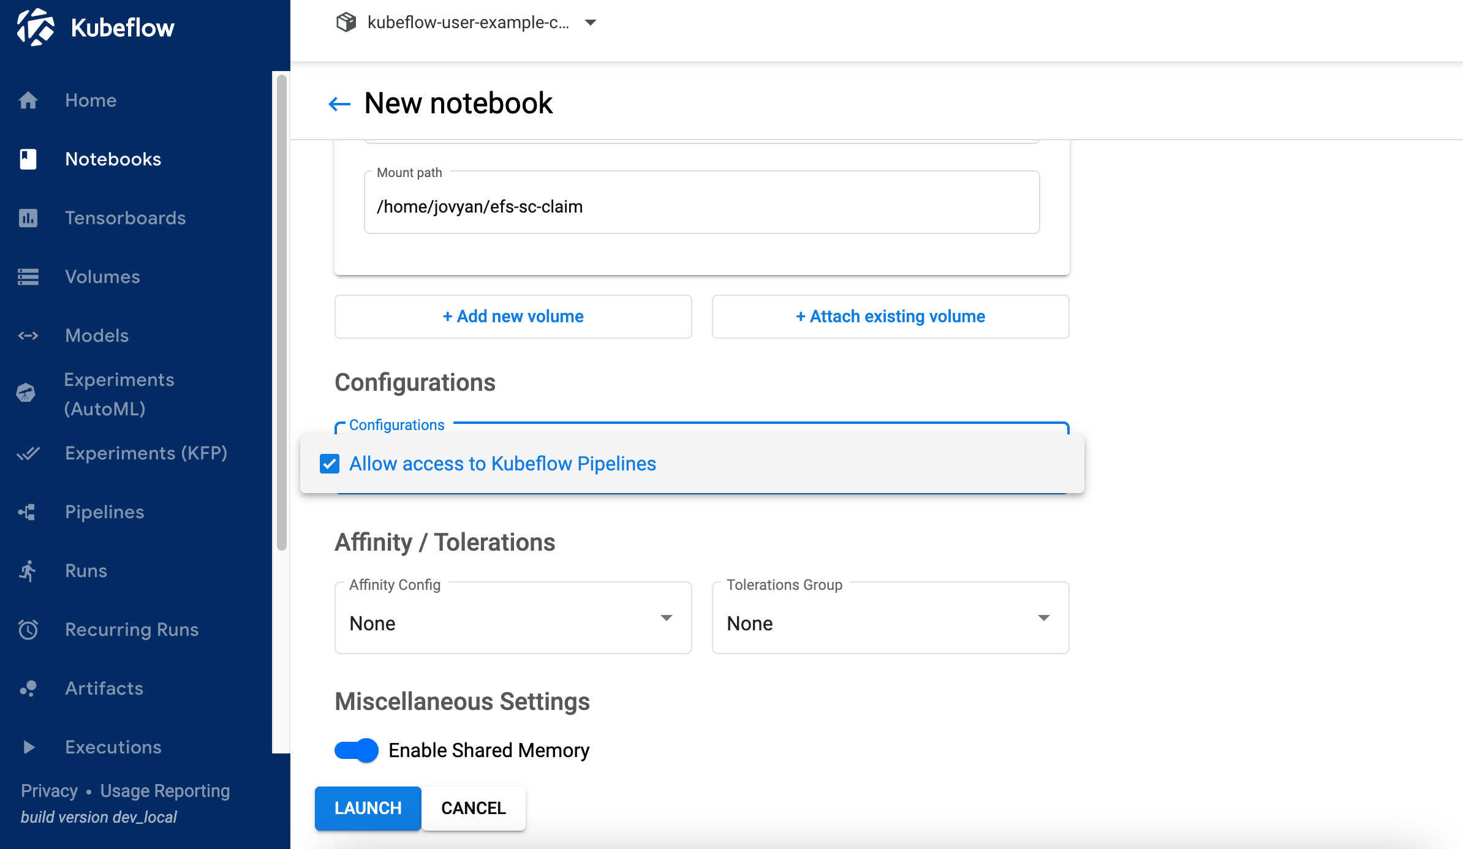Click the Volumes storage icon
Screen dimensions: 1463x849
28,277
